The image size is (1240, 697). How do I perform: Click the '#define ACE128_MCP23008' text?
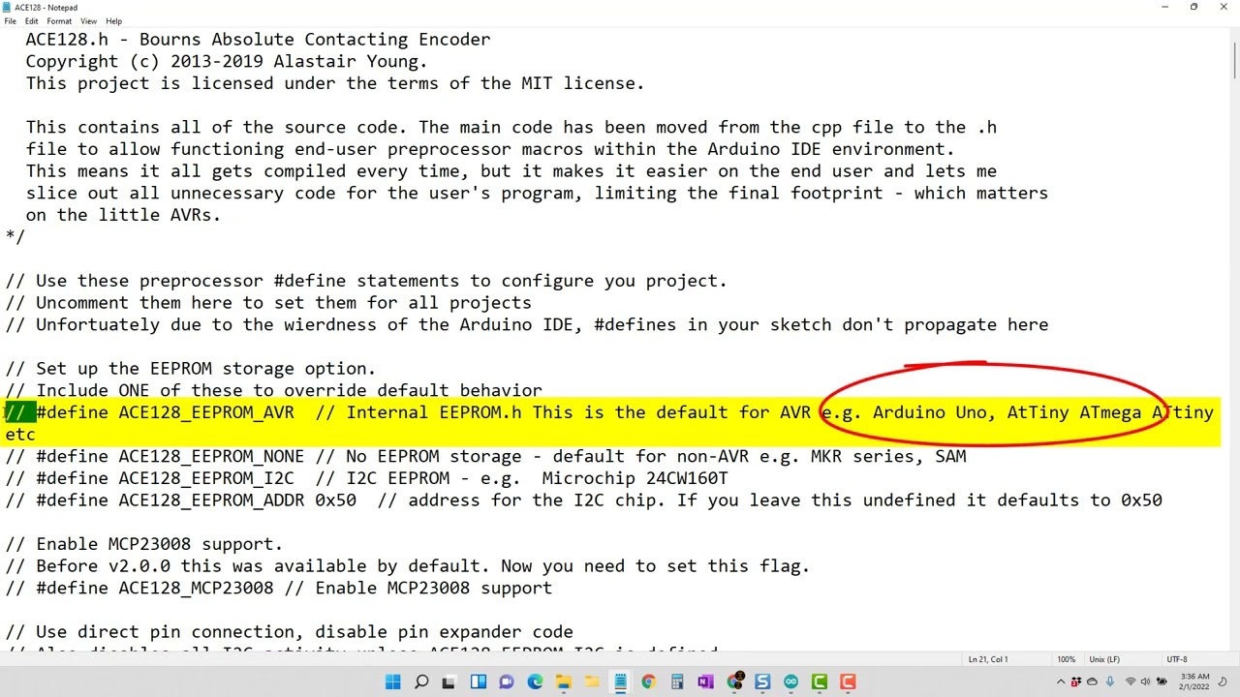(x=154, y=588)
